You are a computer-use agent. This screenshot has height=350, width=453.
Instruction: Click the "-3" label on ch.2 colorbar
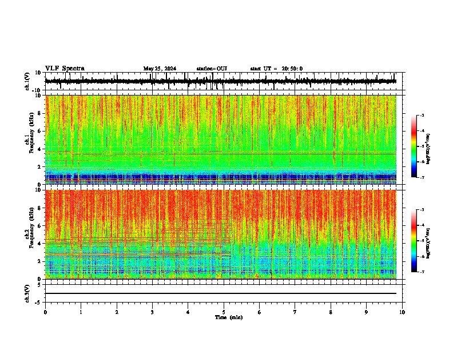422,210
